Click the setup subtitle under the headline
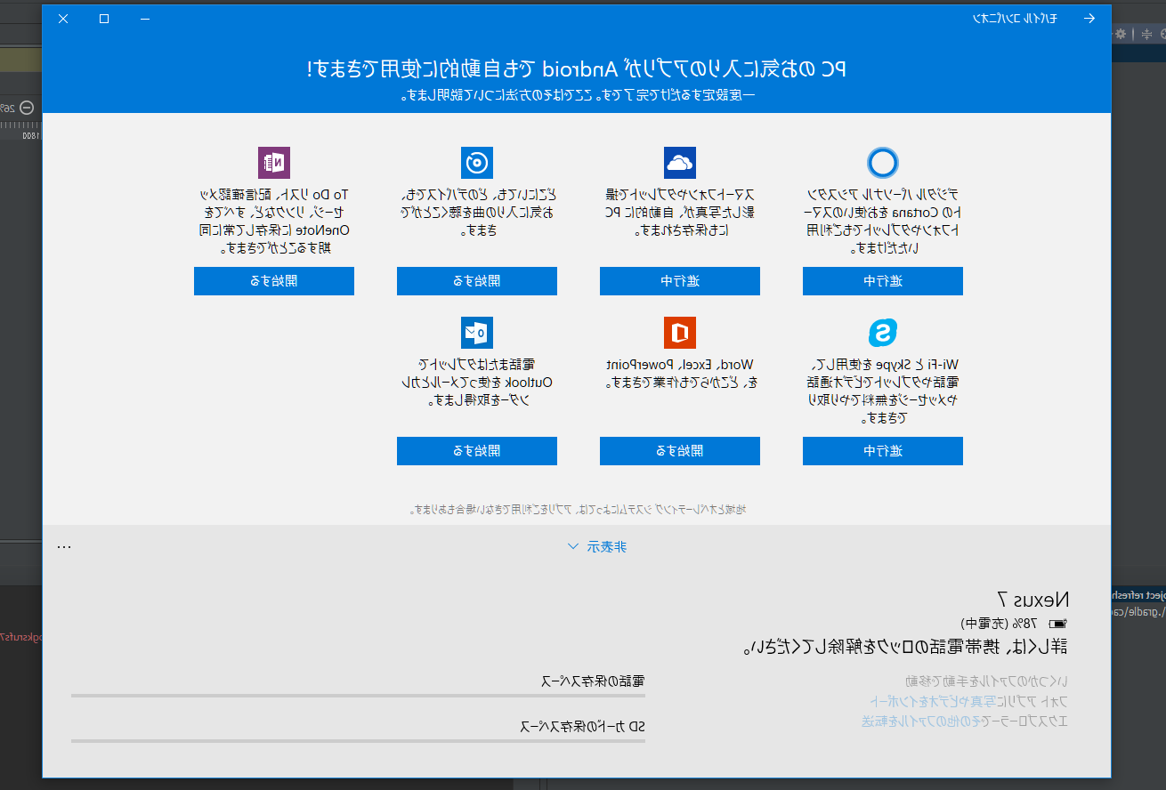 [577, 93]
